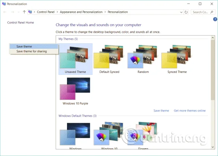This screenshot has height=156, width=218.
Task: Click the theme list scroll up arrow
Action: click(x=213, y=38)
